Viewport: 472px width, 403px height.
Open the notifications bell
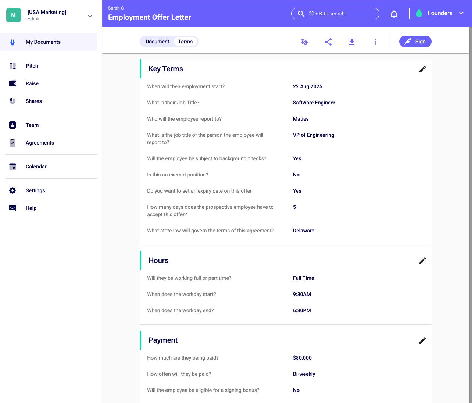pos(394,14)
